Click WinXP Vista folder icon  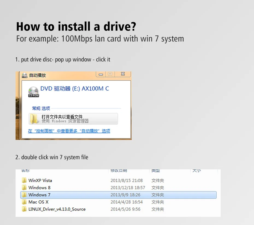tap(24, 180)
